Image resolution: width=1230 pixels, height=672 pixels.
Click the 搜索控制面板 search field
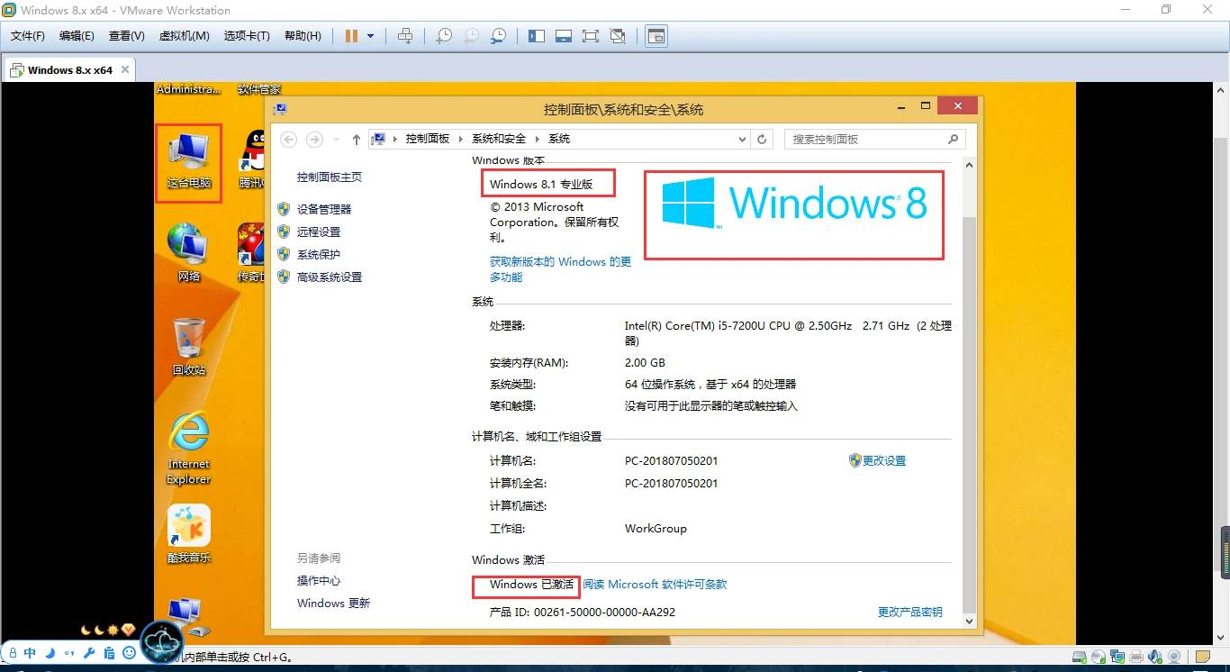[866, 140]
